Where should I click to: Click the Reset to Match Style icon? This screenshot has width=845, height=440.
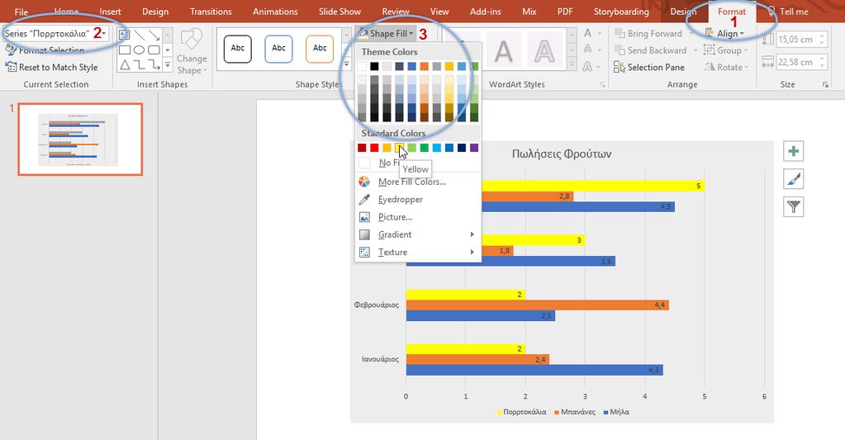tap(10, 67)
